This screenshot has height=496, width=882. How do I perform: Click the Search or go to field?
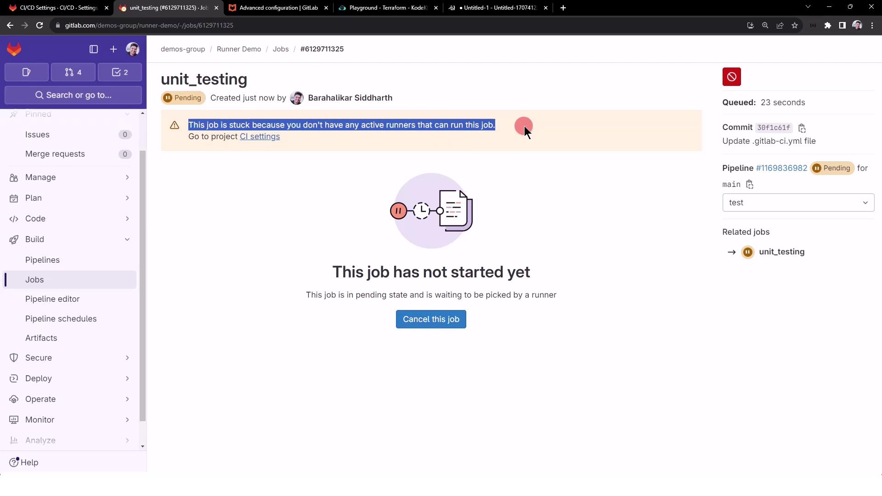pos(73,95)
